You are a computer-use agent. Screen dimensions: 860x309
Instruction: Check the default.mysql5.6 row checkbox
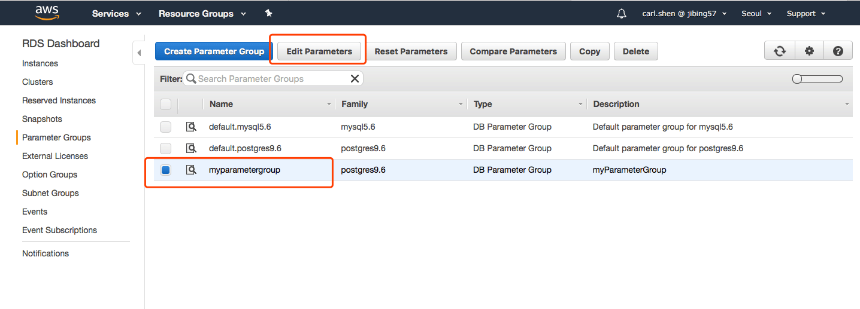[166, 127]
